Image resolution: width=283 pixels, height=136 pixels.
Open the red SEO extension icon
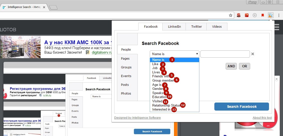tap(239, 15)
